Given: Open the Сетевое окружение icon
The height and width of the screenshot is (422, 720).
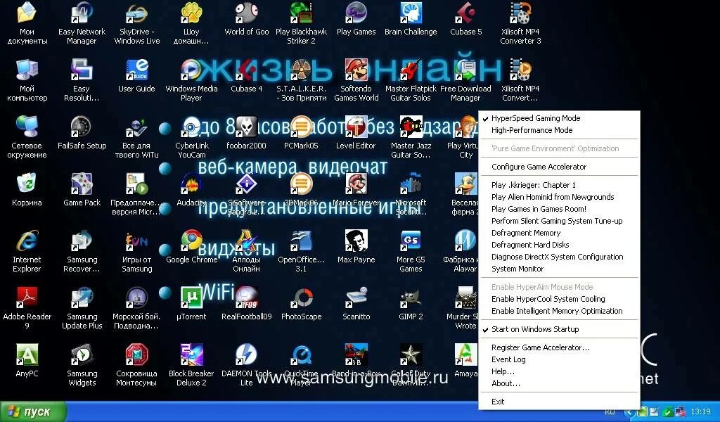Looking at the screenshot, I should tap(27, 127).
